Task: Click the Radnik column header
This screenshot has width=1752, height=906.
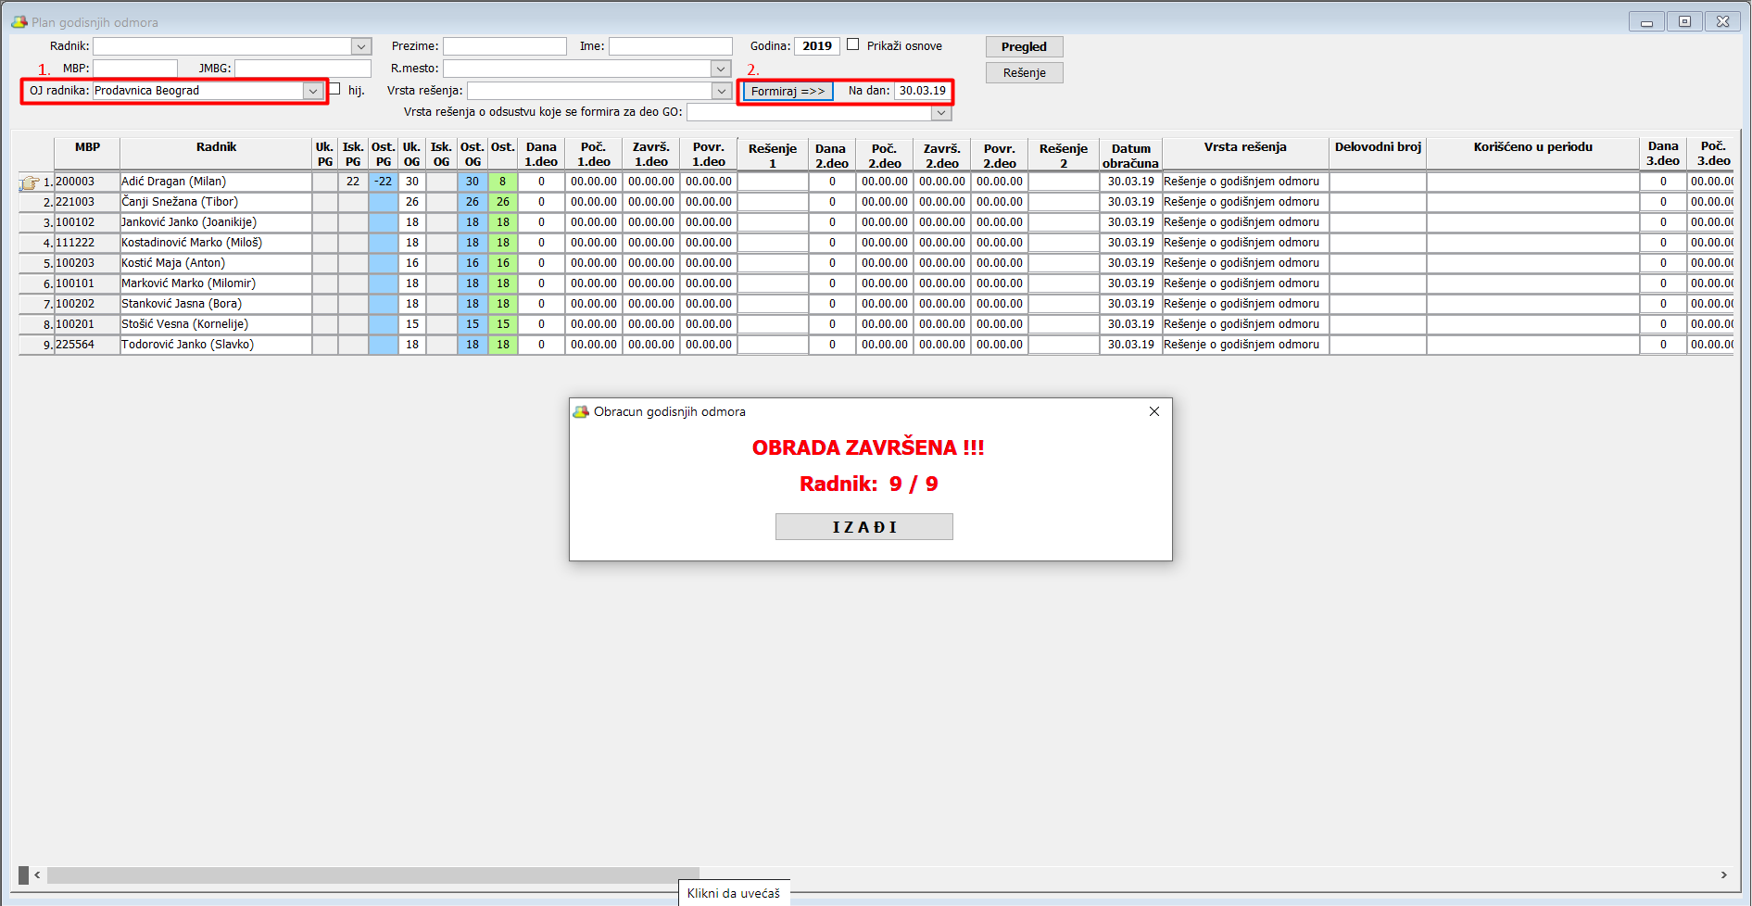Action: click(216, 154)
